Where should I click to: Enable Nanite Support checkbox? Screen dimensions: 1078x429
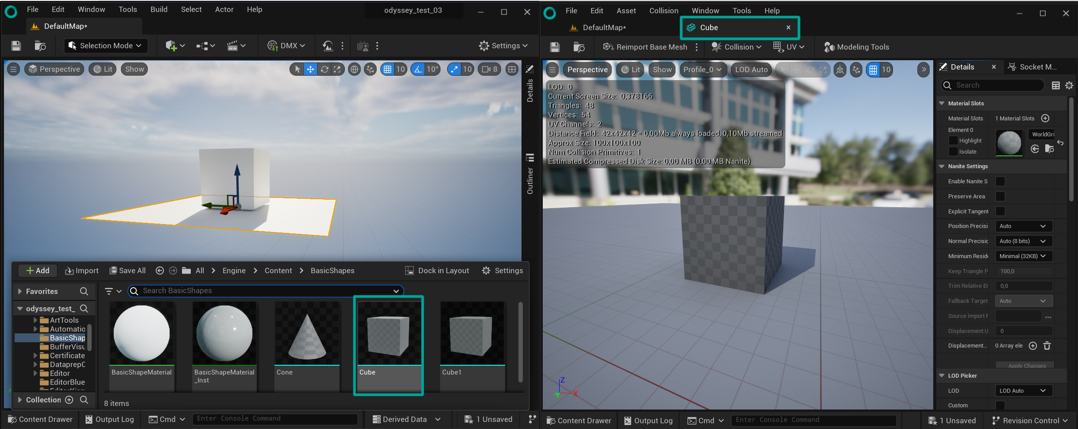coord(1000,181)
